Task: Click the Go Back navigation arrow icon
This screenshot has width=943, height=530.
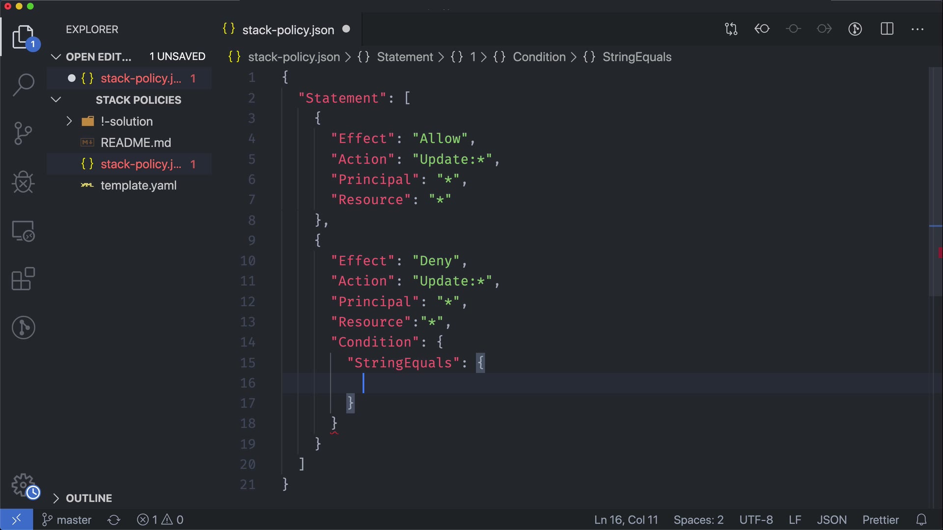Action: (762, 29)
